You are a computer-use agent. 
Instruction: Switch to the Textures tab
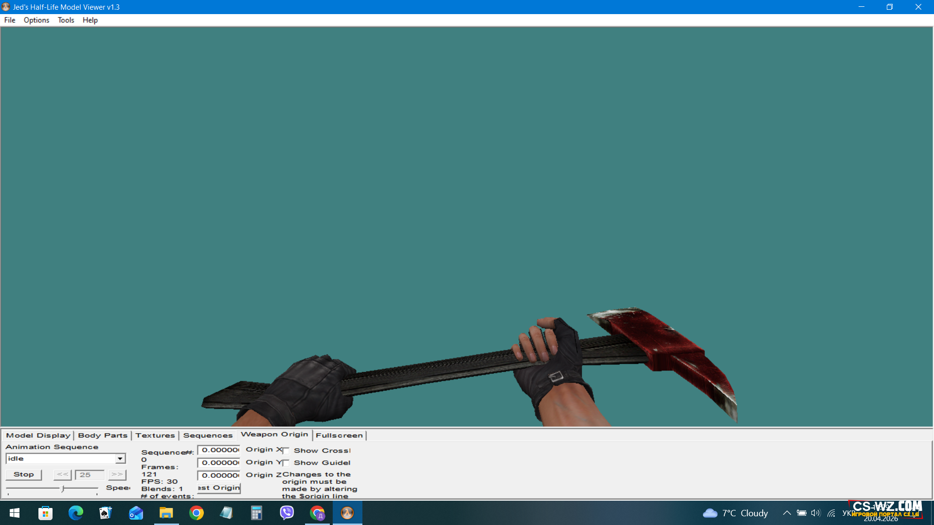(155, 436)
